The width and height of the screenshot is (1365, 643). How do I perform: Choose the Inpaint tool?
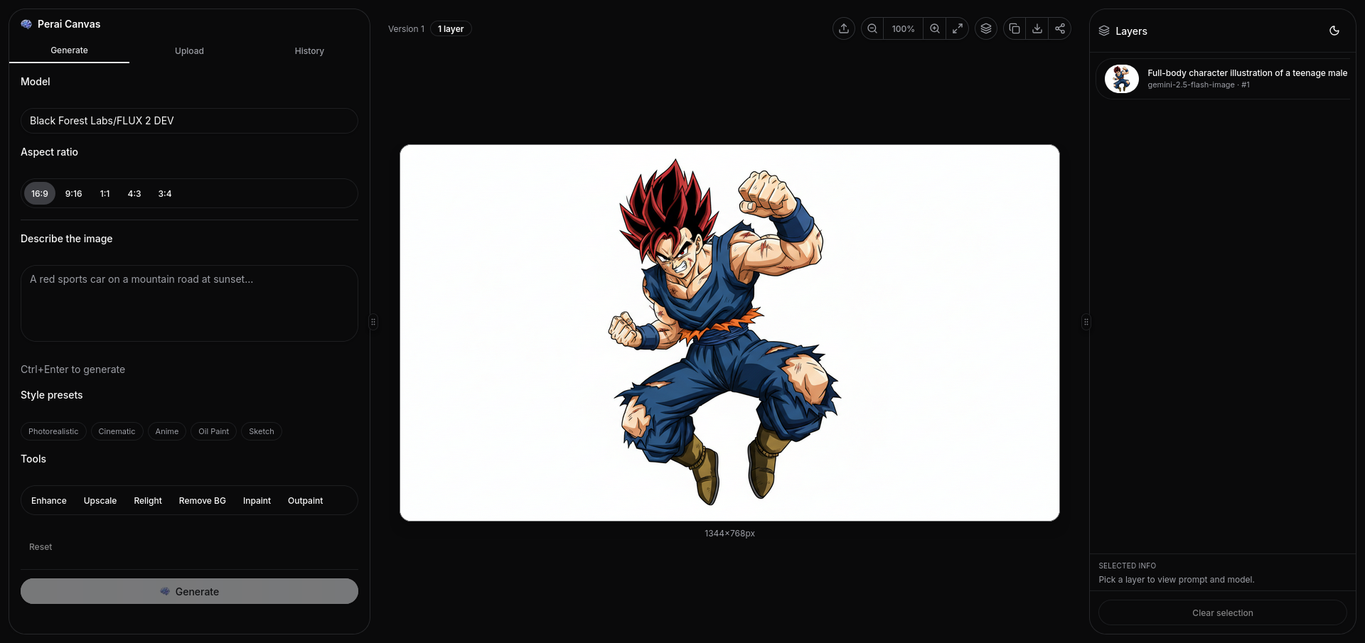pos(257,500)
